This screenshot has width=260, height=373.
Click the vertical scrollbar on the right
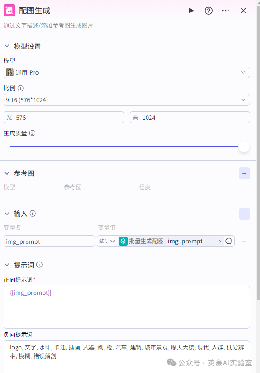tap(258, 152)
